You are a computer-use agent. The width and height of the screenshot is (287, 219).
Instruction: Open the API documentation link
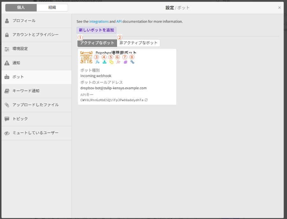click(119, 21)
